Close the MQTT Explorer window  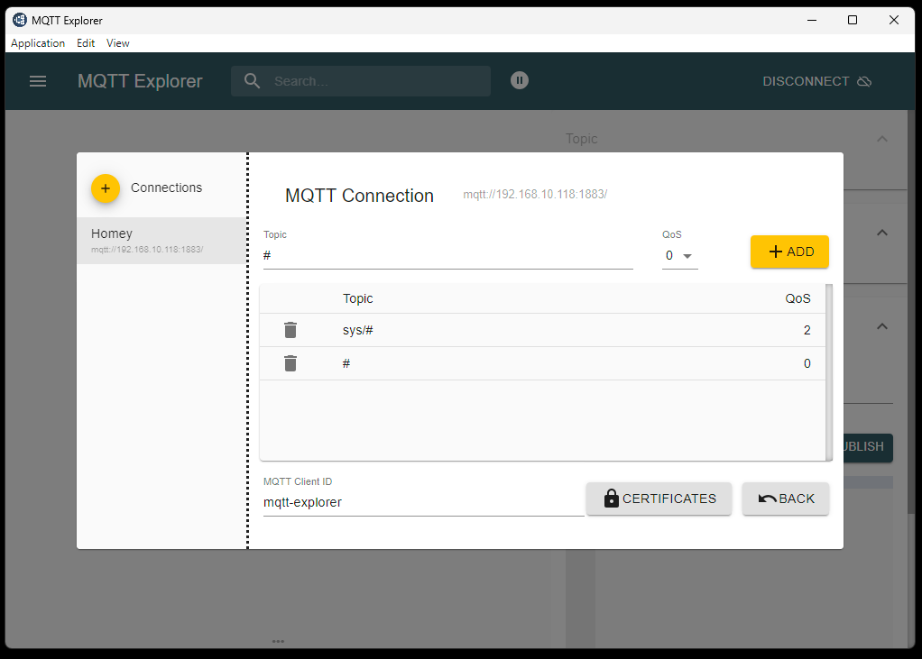click(894, 20)
